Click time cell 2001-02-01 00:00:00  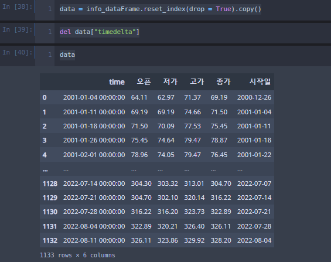coord(94,155)
